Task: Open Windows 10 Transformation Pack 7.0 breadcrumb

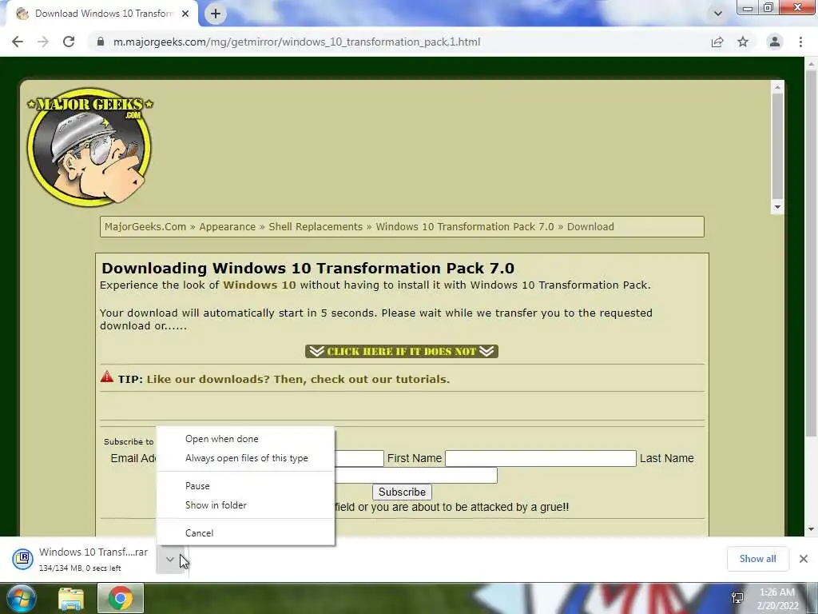Action: (465, 226)
